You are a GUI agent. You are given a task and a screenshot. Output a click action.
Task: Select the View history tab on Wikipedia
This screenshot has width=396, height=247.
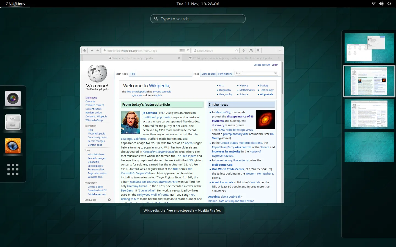tap(225, 74)
